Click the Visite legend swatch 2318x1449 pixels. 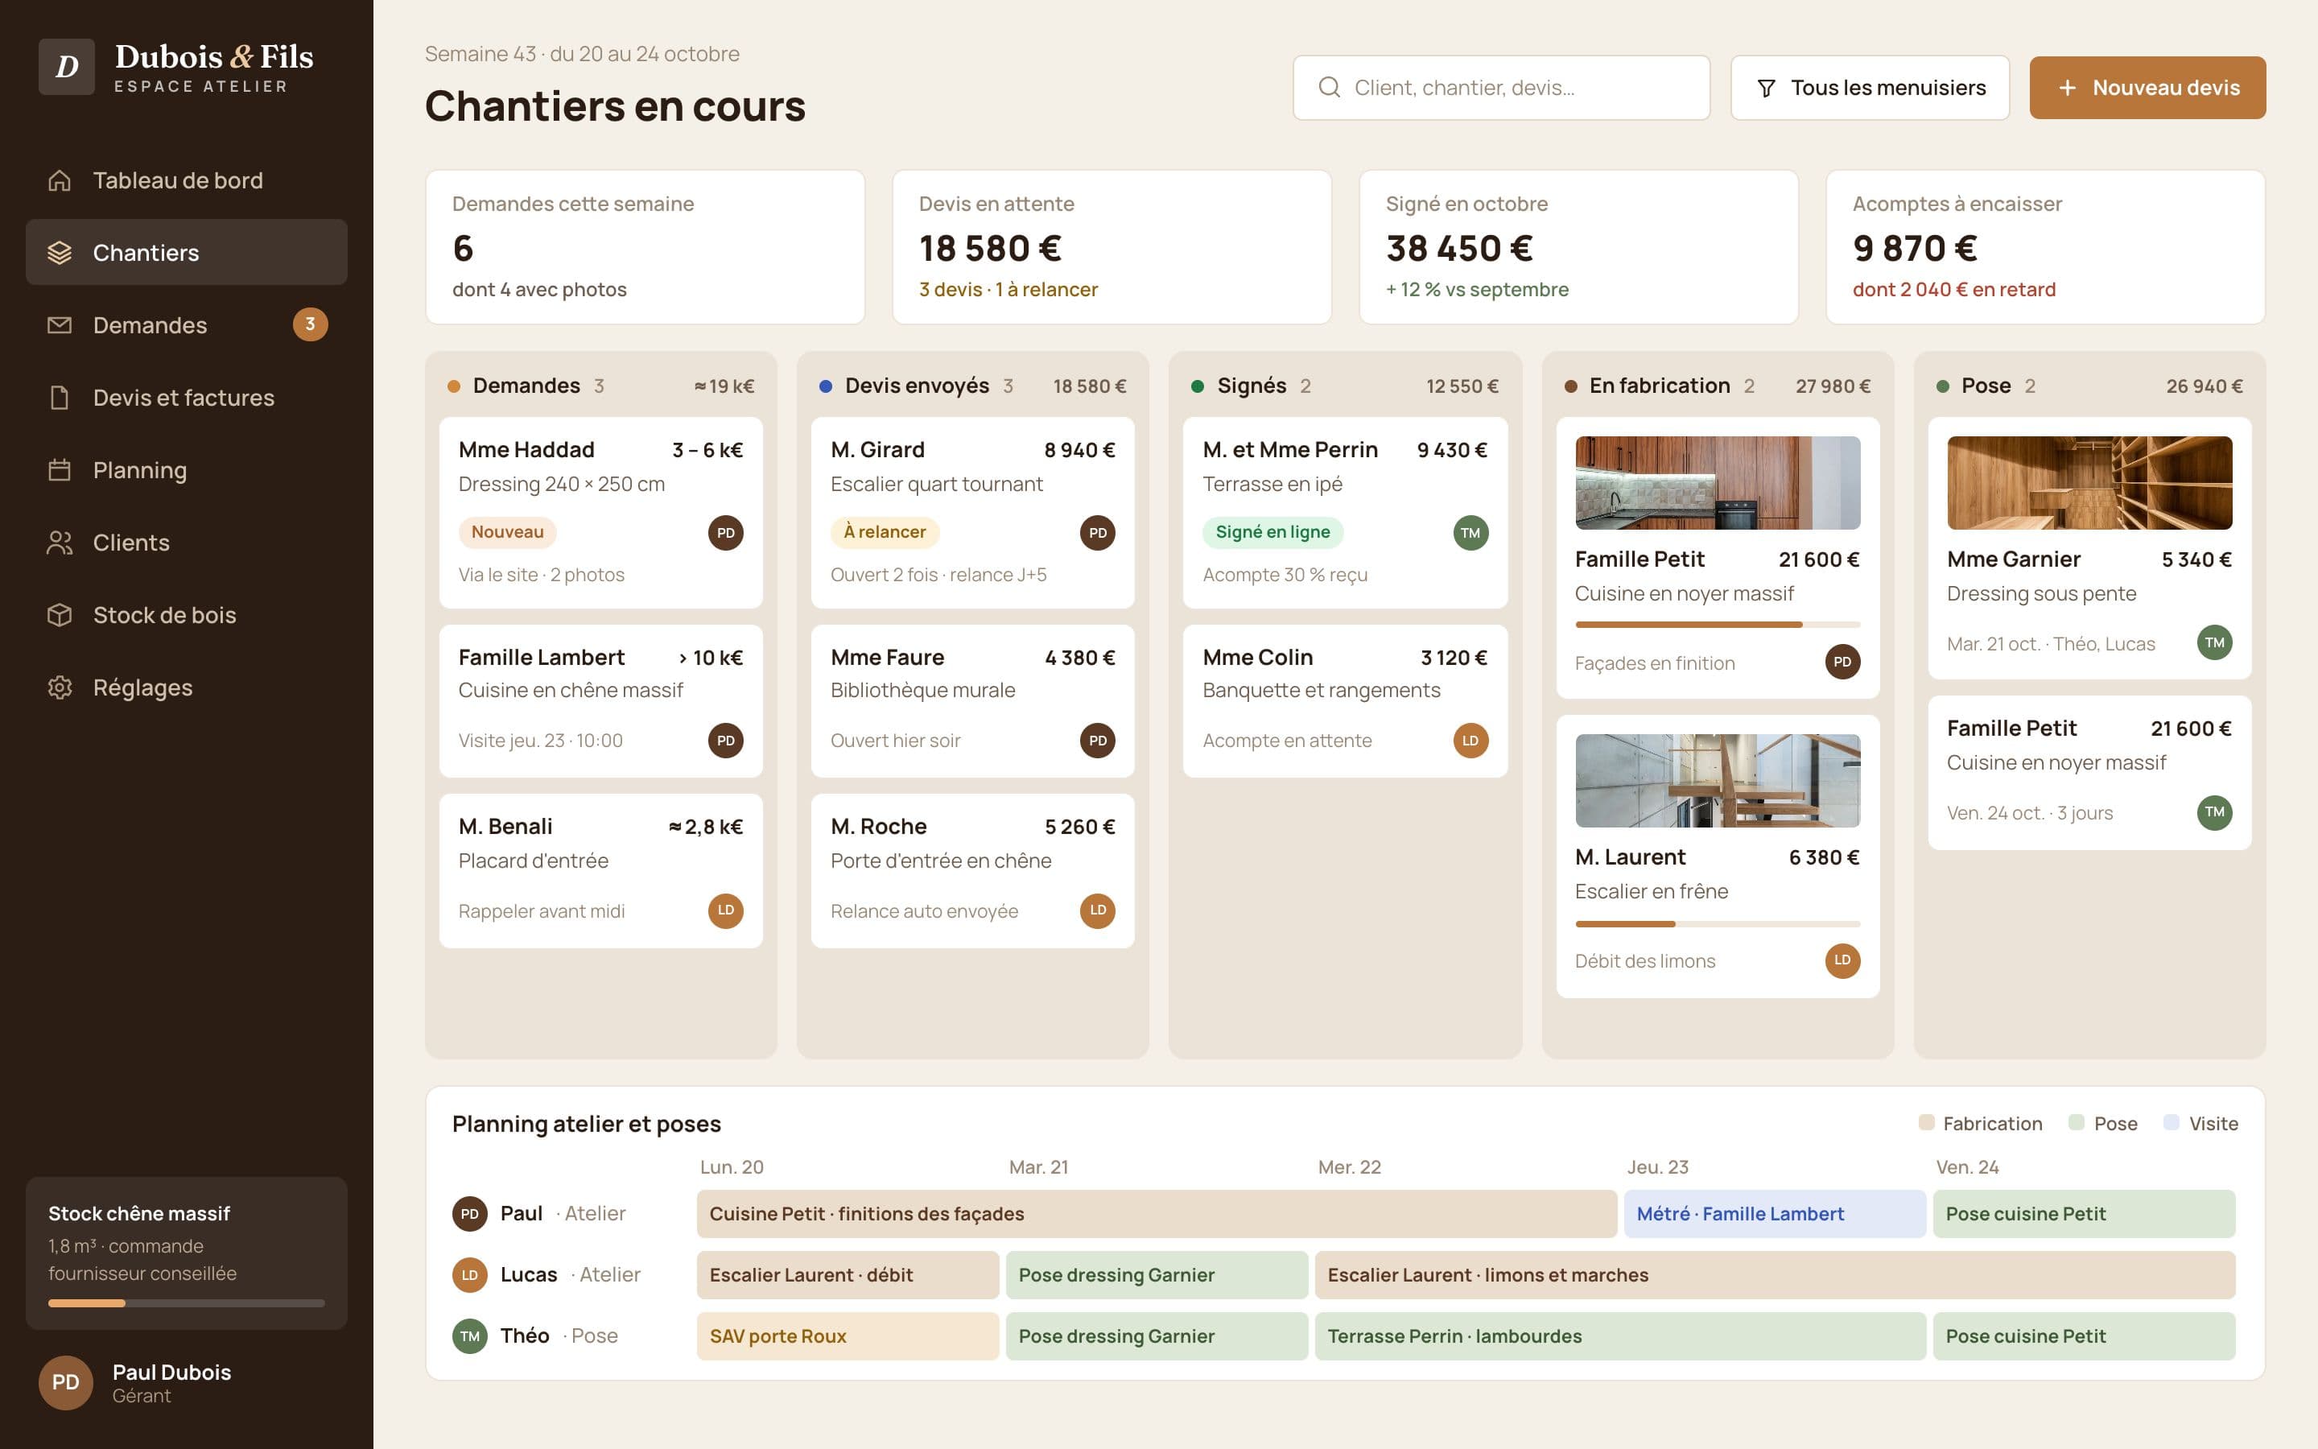point(2172,1122)
